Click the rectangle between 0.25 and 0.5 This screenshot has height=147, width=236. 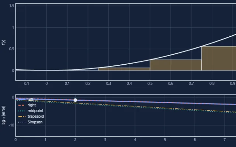[124, 69]
